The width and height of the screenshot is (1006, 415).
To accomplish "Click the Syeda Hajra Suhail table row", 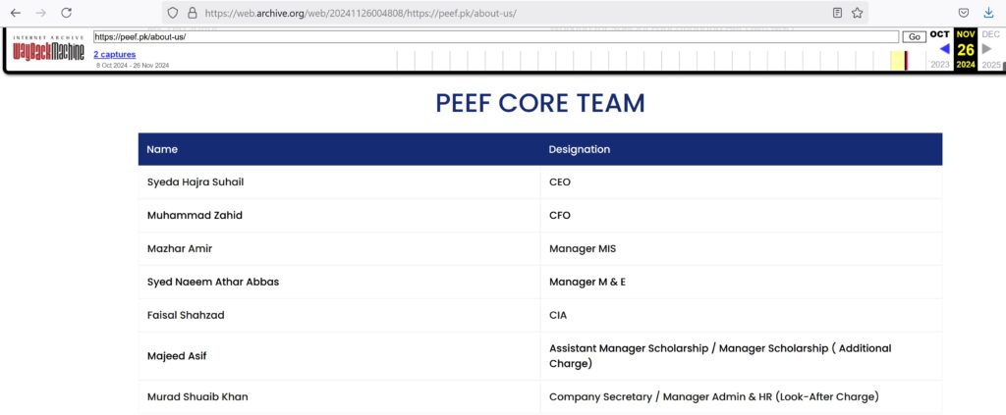I will [540, 182].
